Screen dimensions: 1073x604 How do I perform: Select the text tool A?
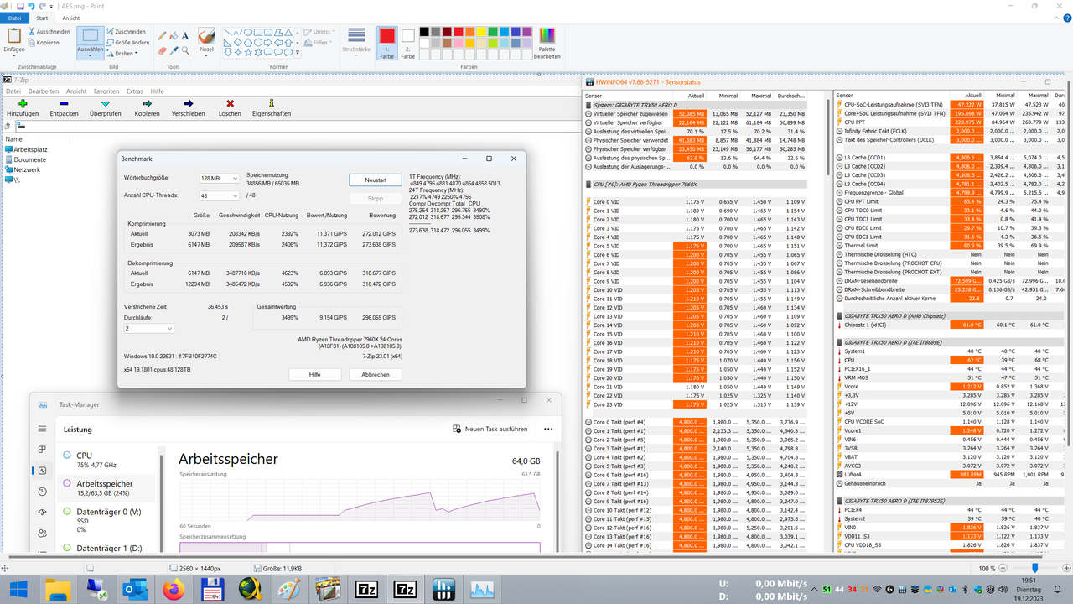click(x=185, y=36)
